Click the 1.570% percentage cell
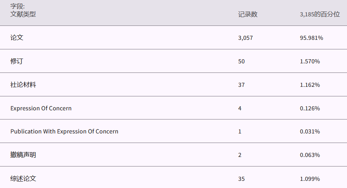This screenshot has width=347, height=188. (310, 61)
